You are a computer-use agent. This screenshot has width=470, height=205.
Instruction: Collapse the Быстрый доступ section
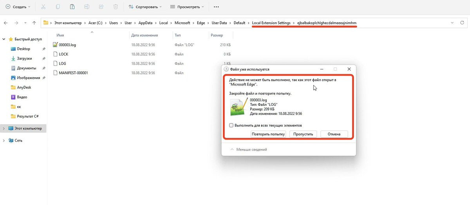click(x=4, y=39)
